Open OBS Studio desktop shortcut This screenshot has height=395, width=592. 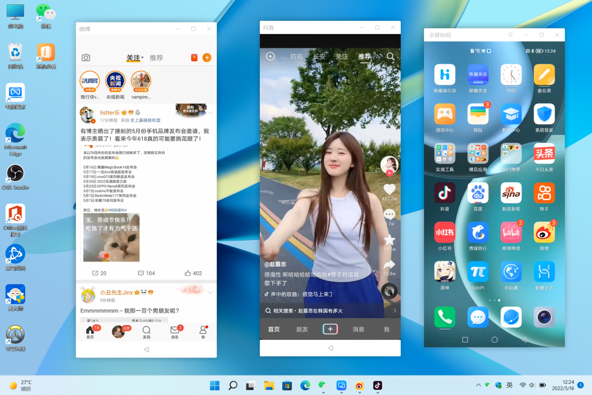pos(15,177)
